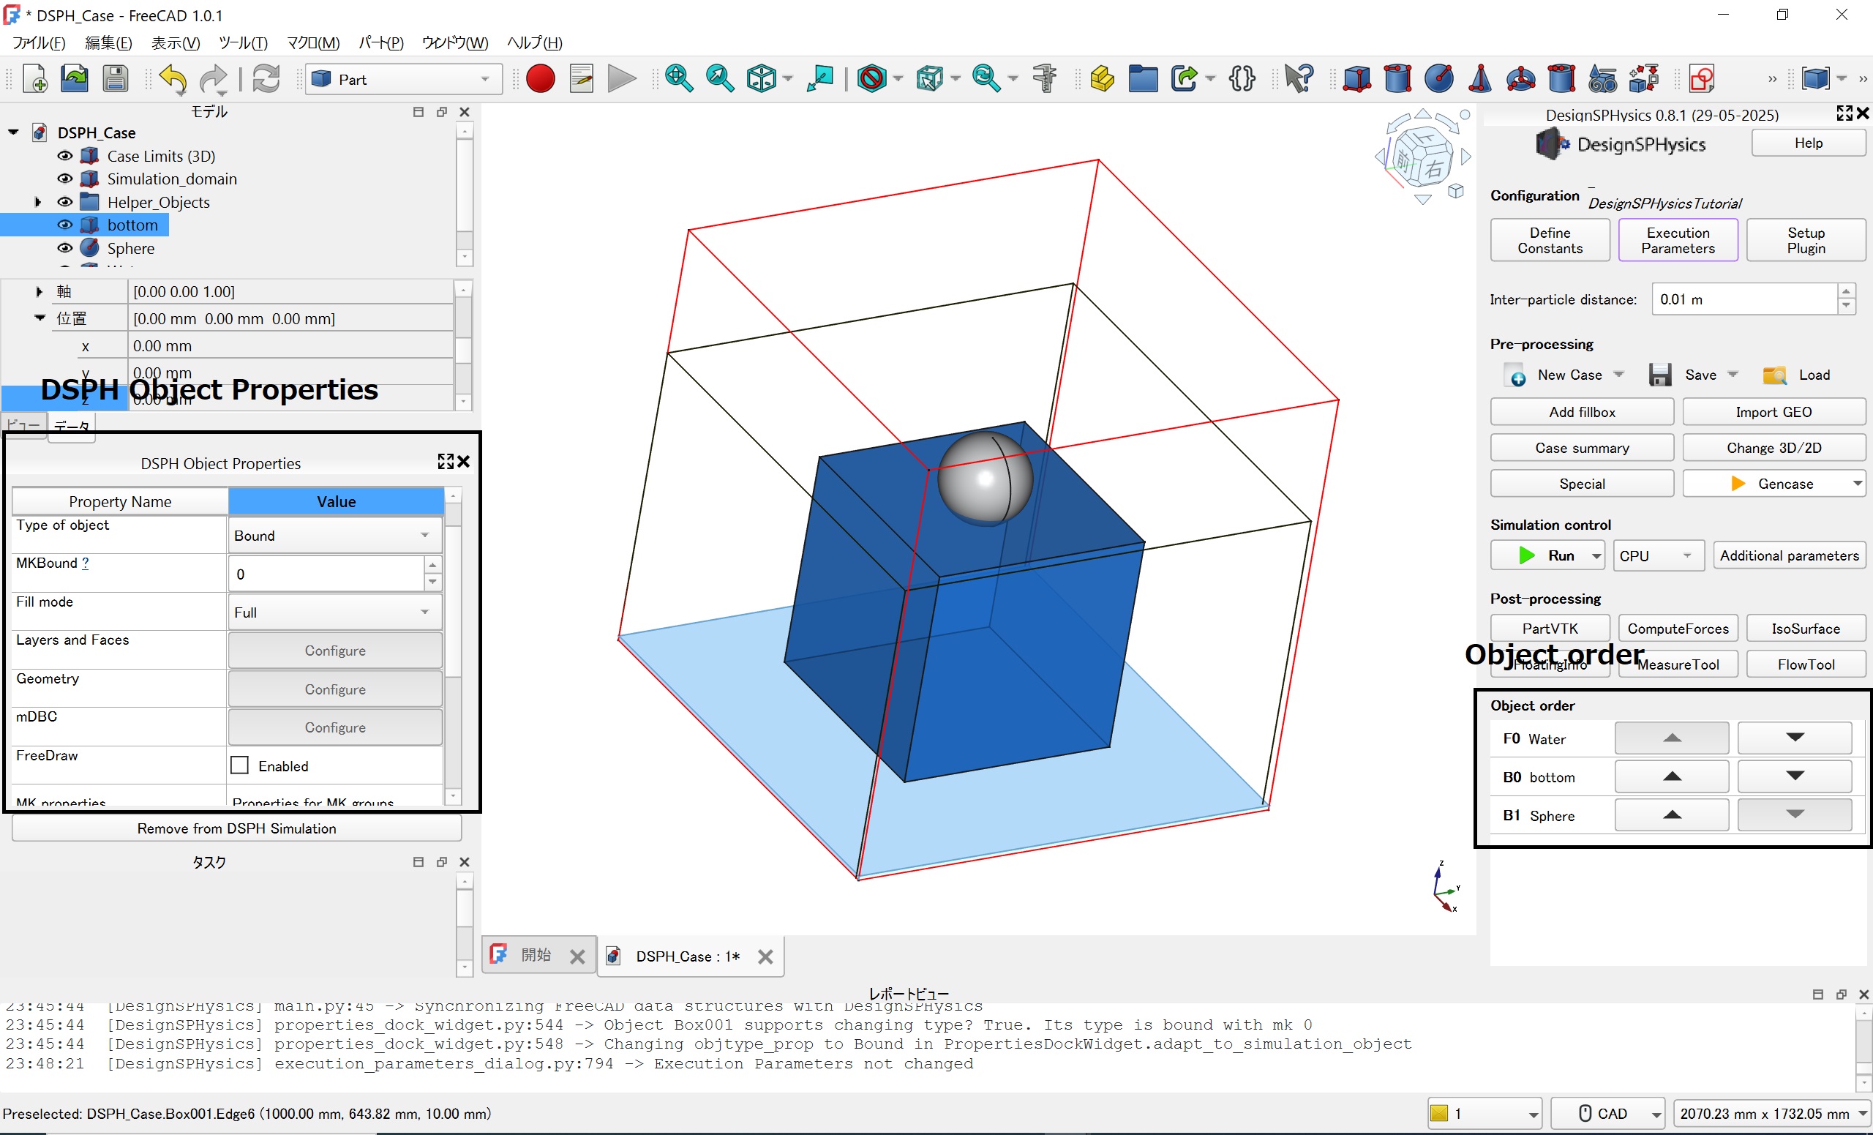Move Water down in Object order
This screenshot has height=1135, width=1873.
tap(1794, 738)
